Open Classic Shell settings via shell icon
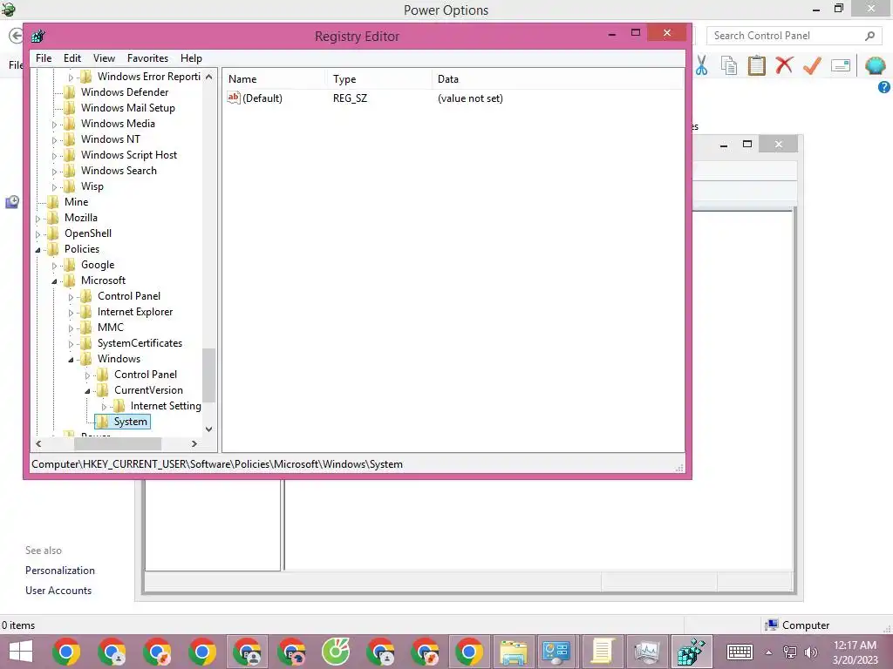893x669 pixels. click(875, 65)
